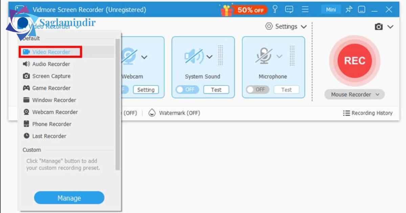Open Mouse Recorder dropdown
406x213 pixels.
355,95
